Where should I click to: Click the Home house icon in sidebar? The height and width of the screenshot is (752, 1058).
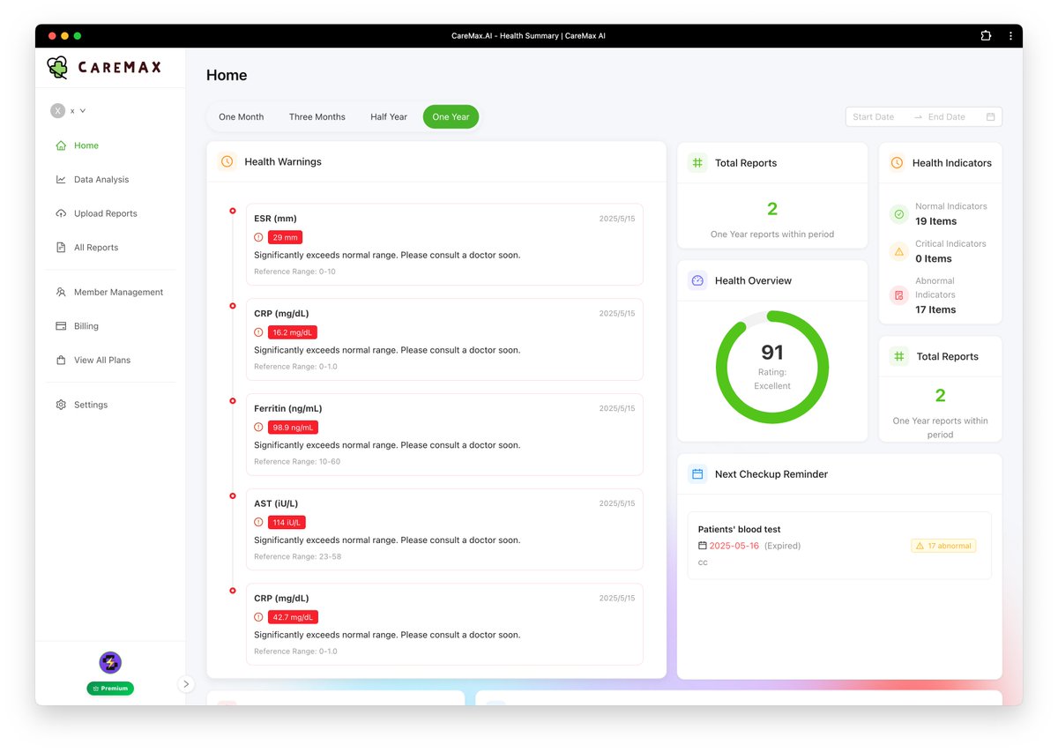pyautogui.click(x=61, y=145)
